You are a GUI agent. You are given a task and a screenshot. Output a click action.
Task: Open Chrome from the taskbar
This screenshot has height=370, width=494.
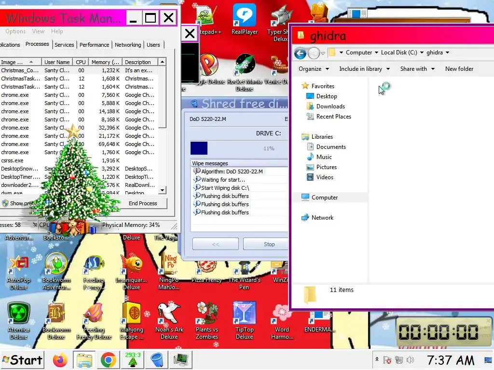pos(108,360)
